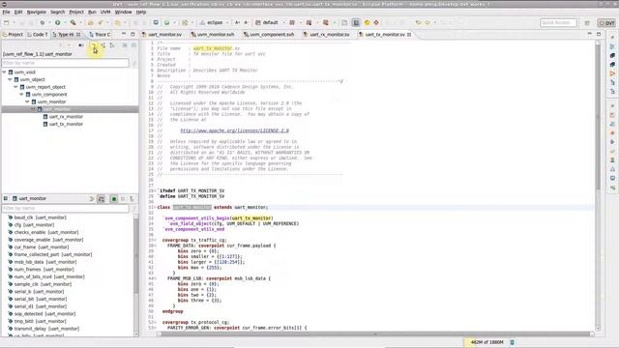Select member baud_clk [uart_monitor]
The width and height of the screenshot is (619, 348).
point(40,217)
